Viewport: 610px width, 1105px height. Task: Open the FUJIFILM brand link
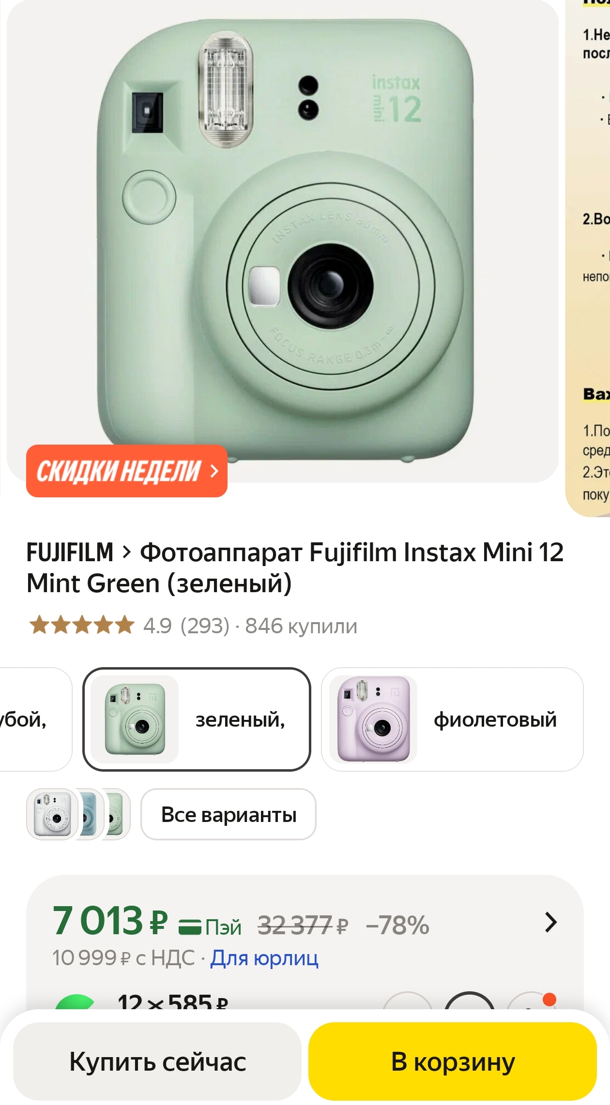[x=70, y=552]
